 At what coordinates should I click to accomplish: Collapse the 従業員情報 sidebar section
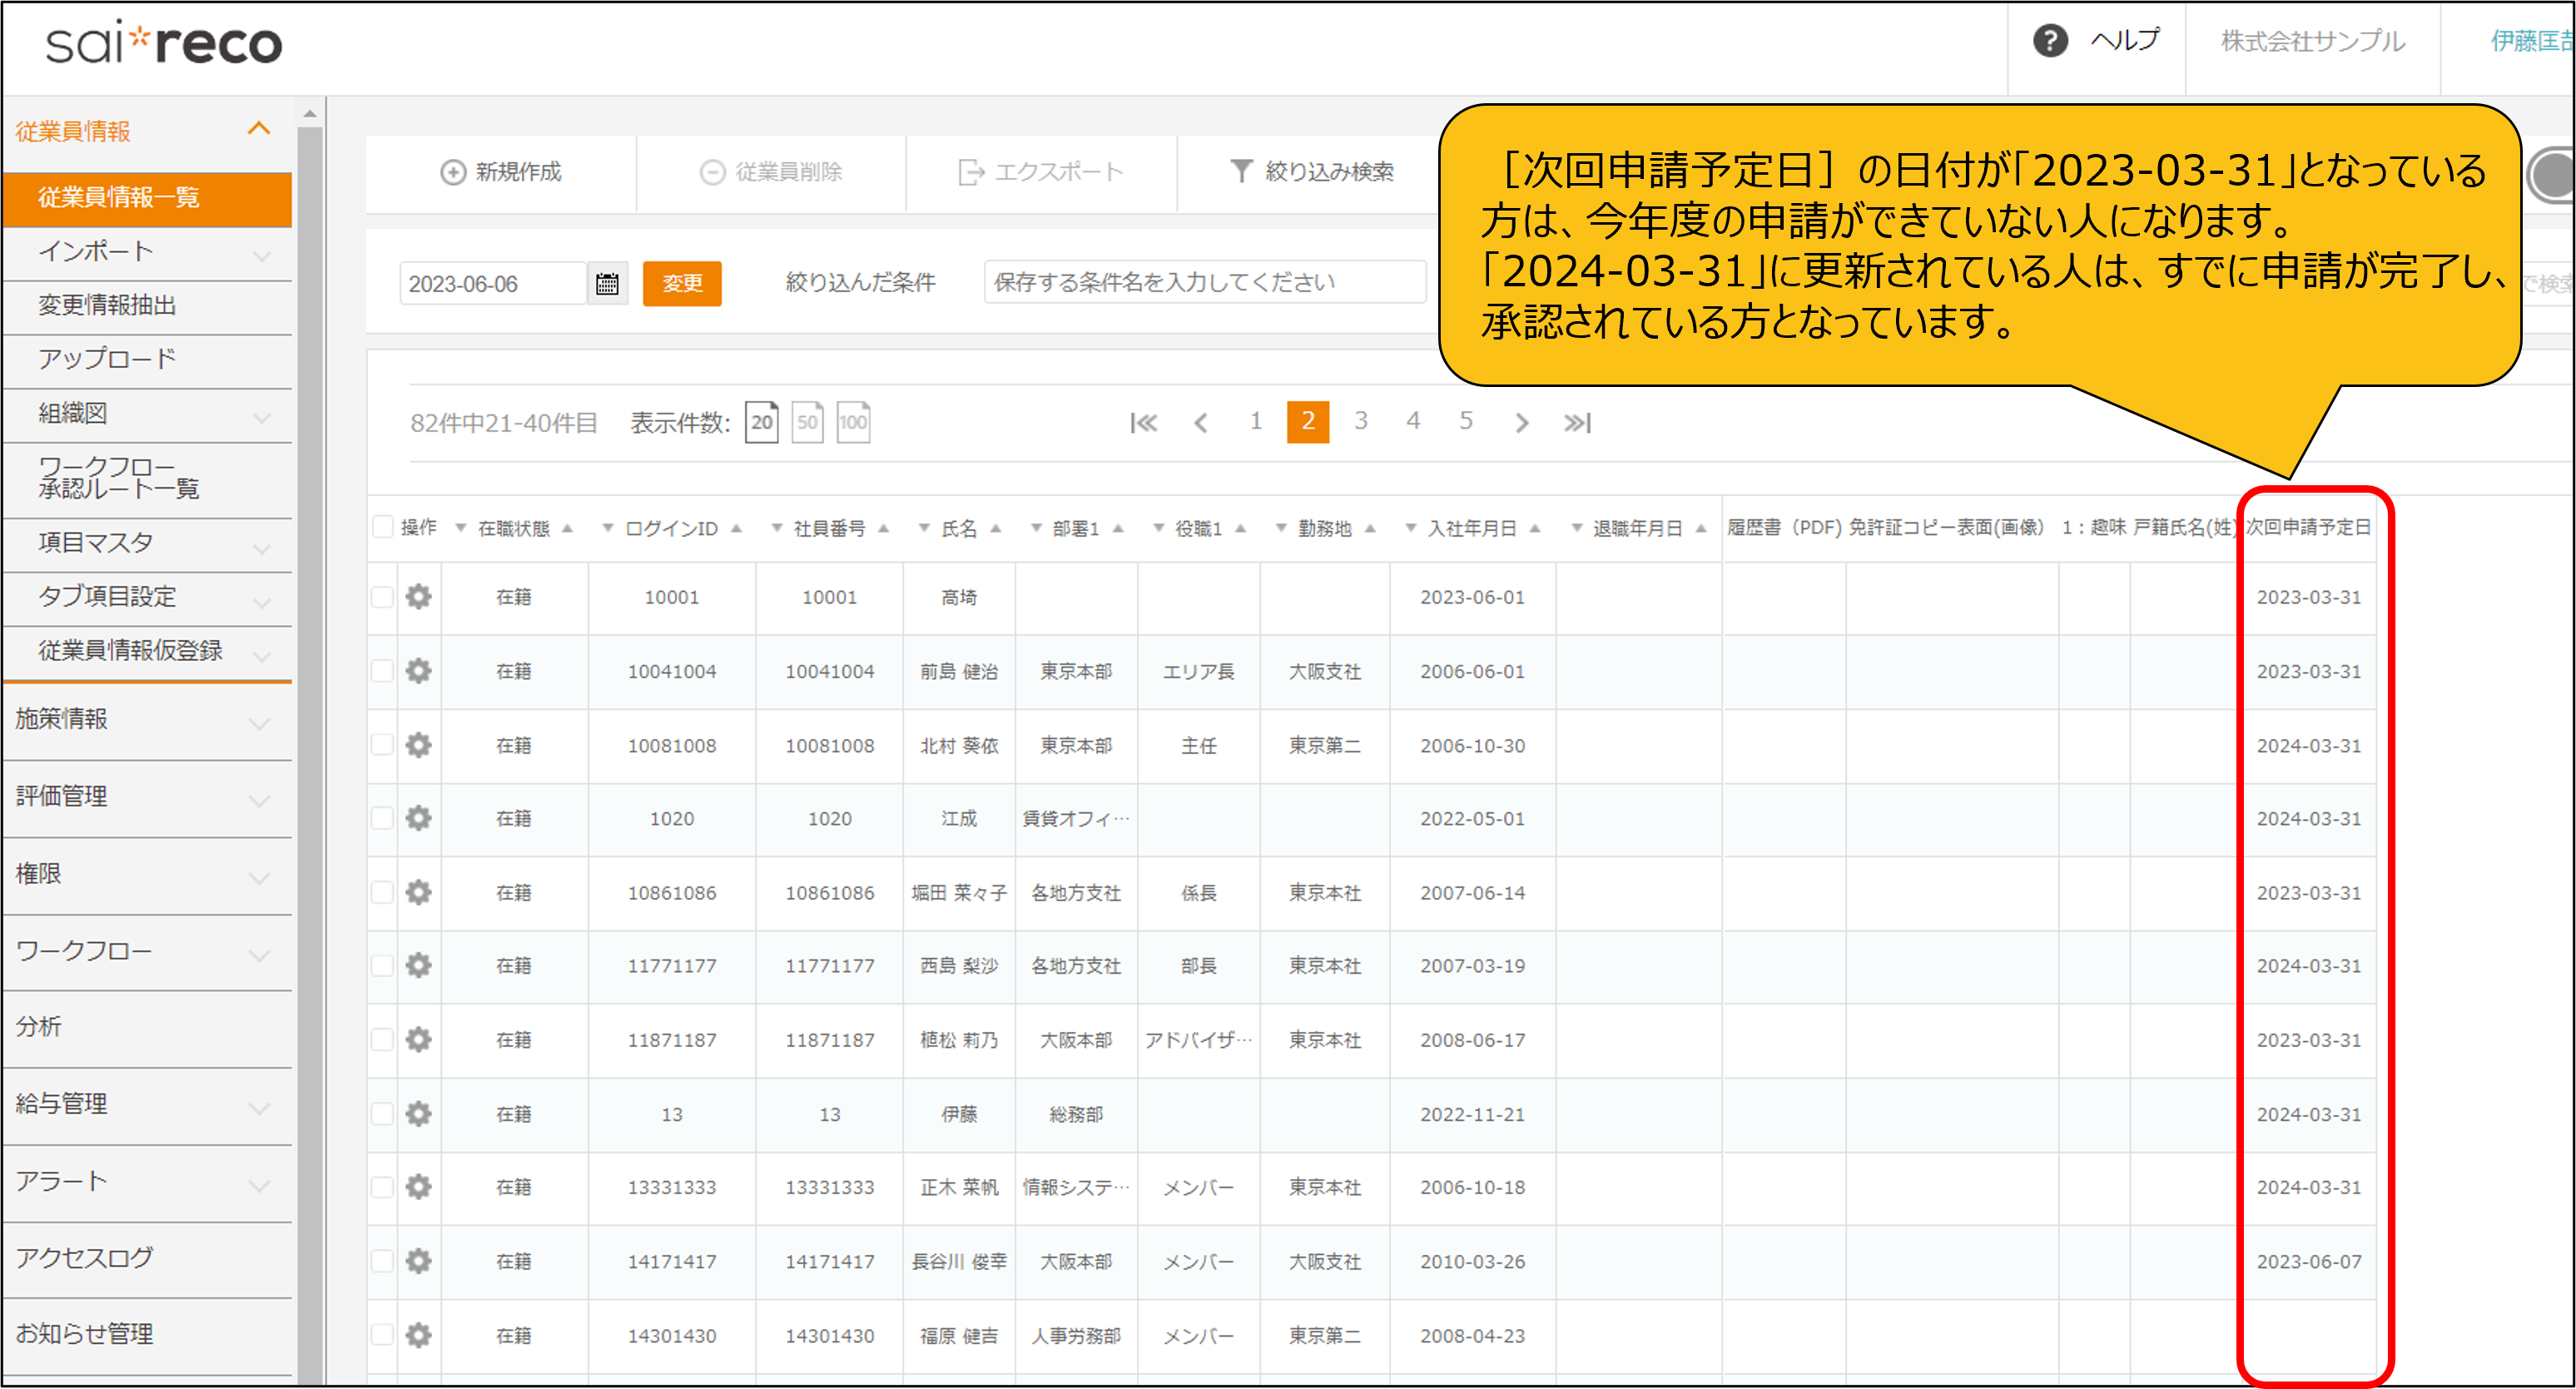[x=259, y=129]
